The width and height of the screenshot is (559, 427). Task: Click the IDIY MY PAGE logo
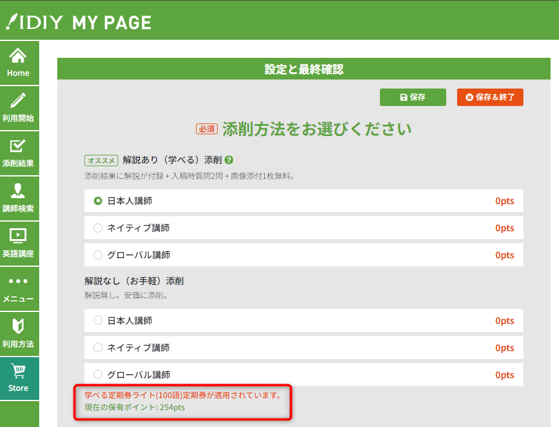[78, 22]
